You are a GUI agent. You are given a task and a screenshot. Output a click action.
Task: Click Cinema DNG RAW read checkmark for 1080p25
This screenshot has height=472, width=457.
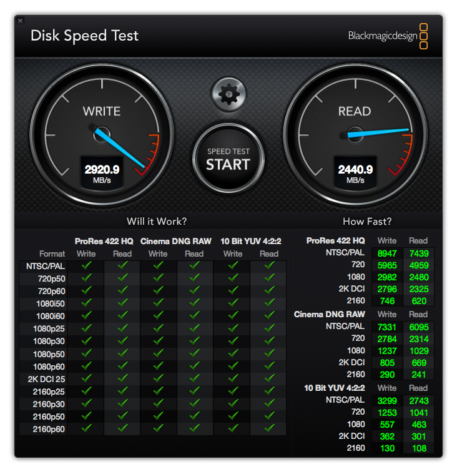coord(195,328)
